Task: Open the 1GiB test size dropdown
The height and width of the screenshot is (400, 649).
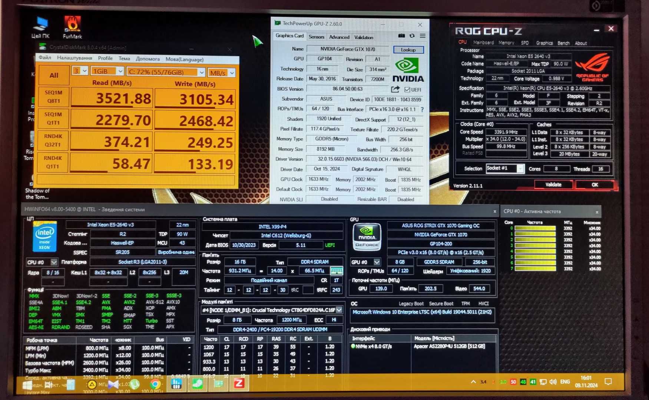Action: (107, 71)
